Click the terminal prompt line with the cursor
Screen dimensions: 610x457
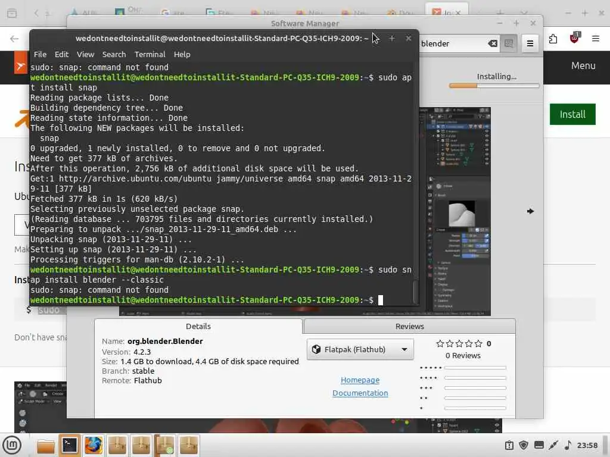[221, 300]
